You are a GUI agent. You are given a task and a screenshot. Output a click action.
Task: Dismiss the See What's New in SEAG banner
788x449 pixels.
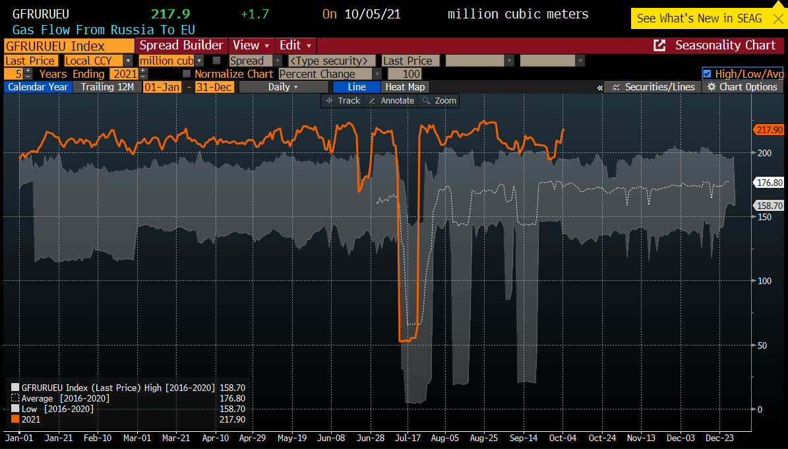(x=775, y=18)
